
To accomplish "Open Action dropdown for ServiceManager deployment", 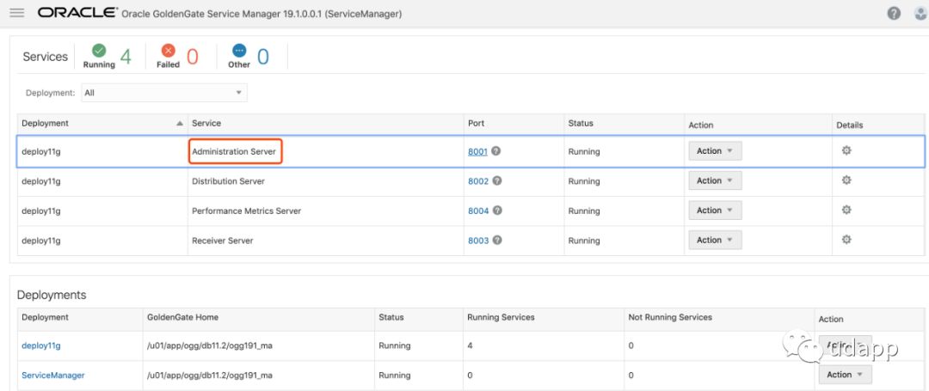I will (845, 375).
